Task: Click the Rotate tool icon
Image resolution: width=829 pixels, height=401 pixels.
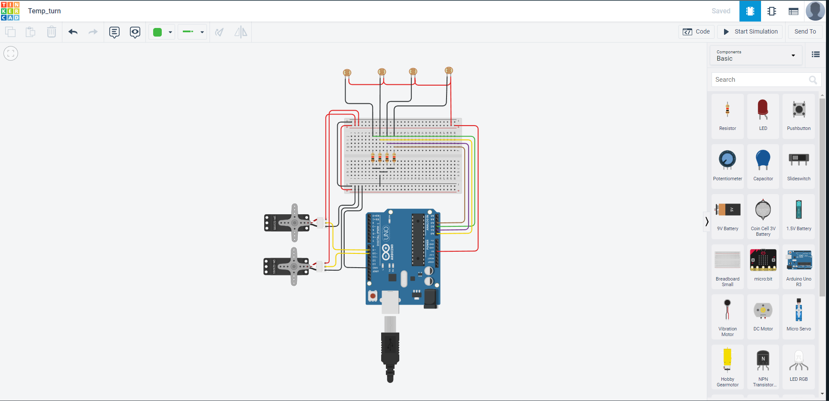Action: click(x=219, y=32)
